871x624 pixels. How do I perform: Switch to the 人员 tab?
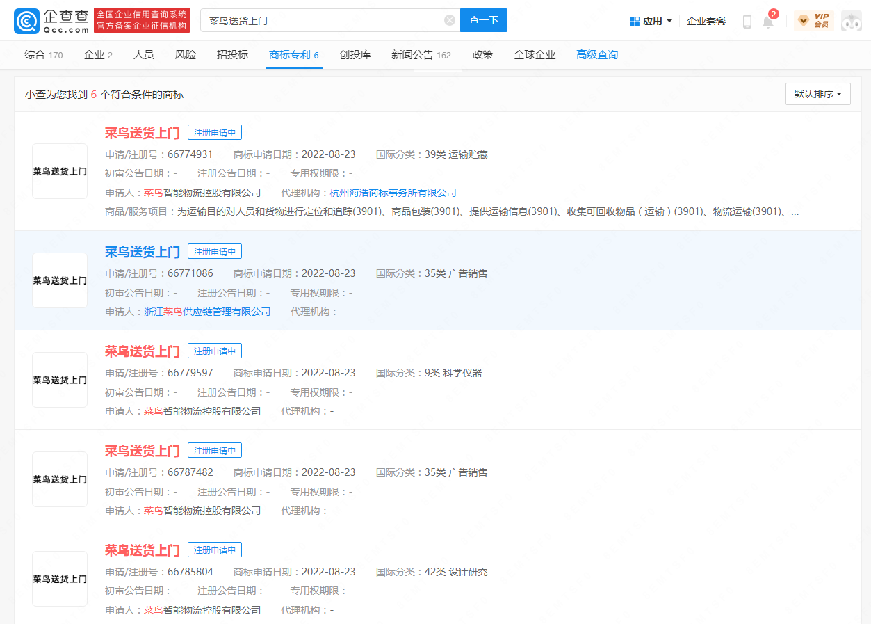tap(144, 55)
